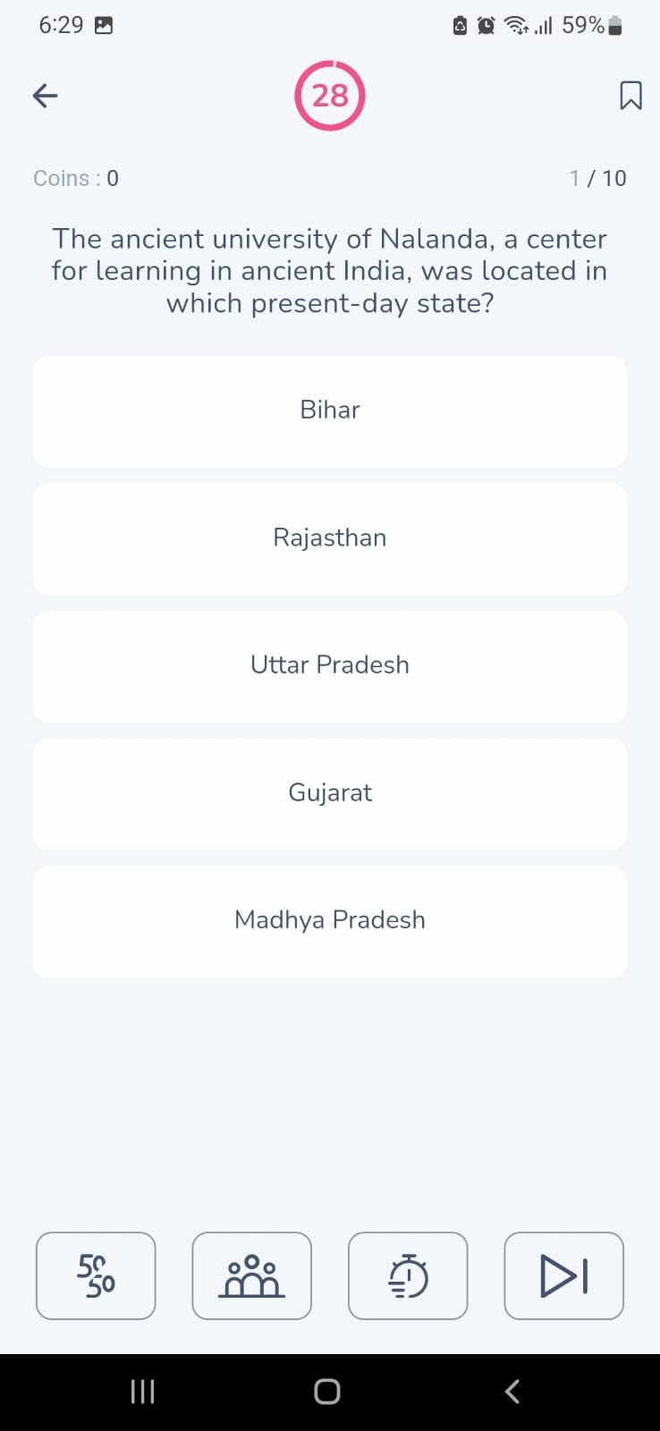The image size is (660, 1431).
Task: Pick Uttar Pradesh as your answer
Action: (x=330, y=666)
